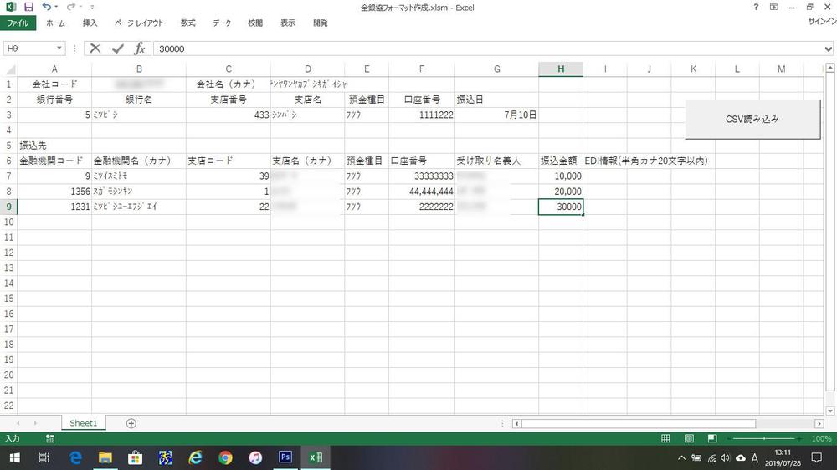Confirm the cell entry with the checkmark icon
The height and width of the screenshot is (470, 837).
tap(117, 49)
